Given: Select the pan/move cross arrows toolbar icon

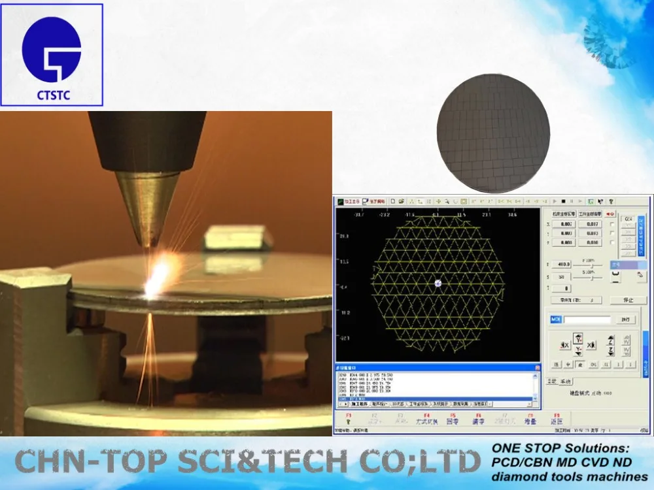Looking at the screenshot, I should pyautogui.click(x=438, y=201).
